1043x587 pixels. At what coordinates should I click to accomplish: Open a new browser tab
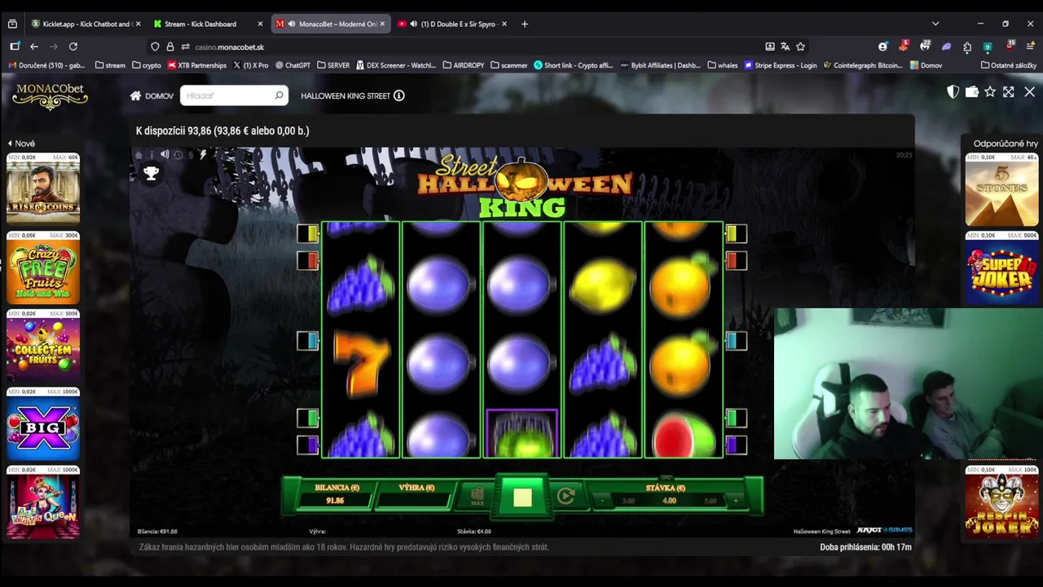click(x=525, y=24)
